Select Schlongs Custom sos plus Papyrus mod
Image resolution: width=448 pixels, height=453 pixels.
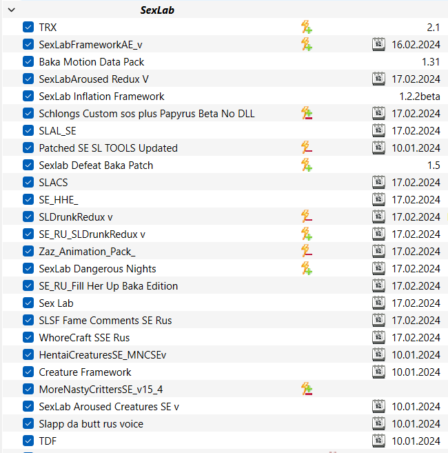click(147, 114)
